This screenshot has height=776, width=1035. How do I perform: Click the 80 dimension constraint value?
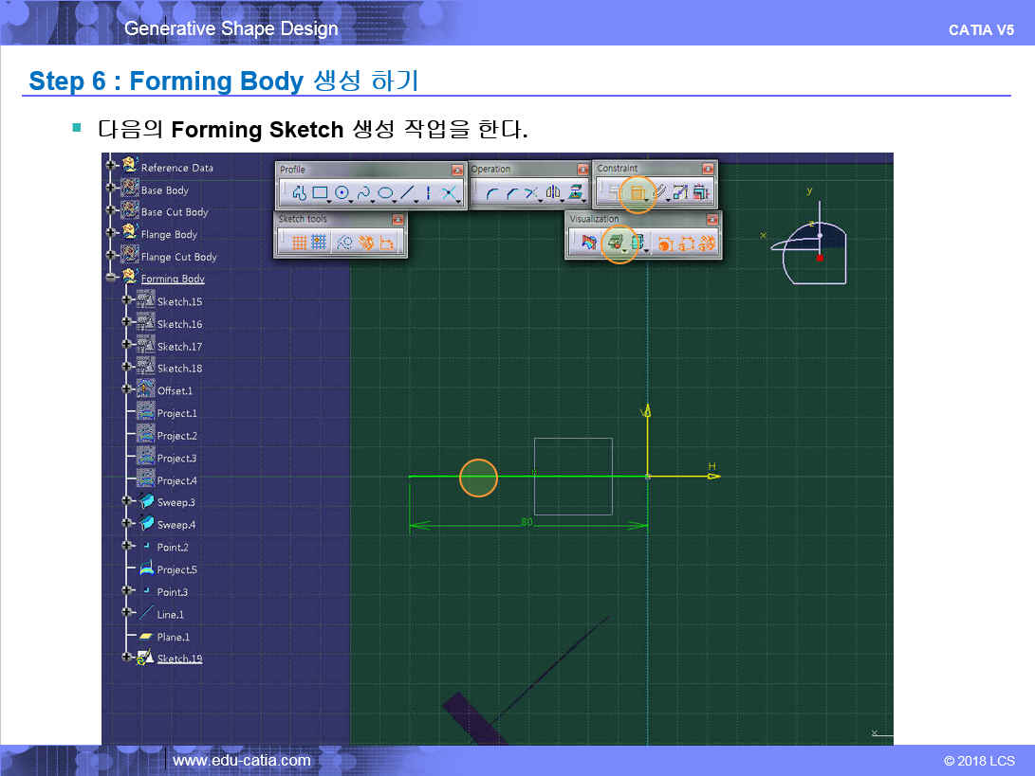click(x=527, y=521)
